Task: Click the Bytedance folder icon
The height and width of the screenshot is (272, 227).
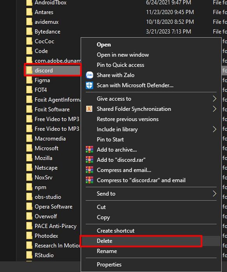Action: pos(29,31)
